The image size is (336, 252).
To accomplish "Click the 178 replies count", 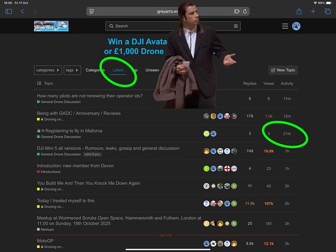I will click(x=250, y=116).
